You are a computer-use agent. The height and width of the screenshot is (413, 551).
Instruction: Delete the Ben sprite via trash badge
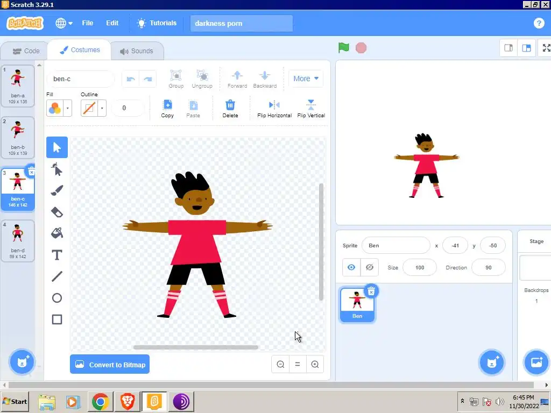tap(371, 291)
